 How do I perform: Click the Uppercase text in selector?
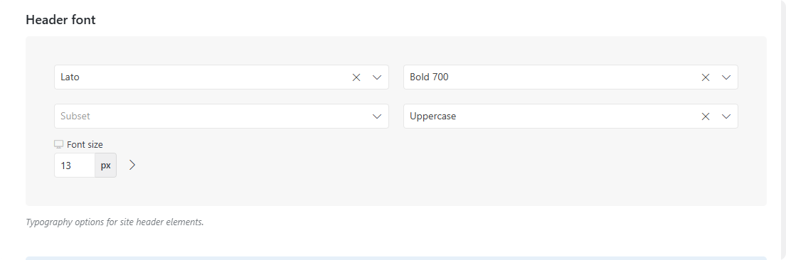[x=433, y=117]
